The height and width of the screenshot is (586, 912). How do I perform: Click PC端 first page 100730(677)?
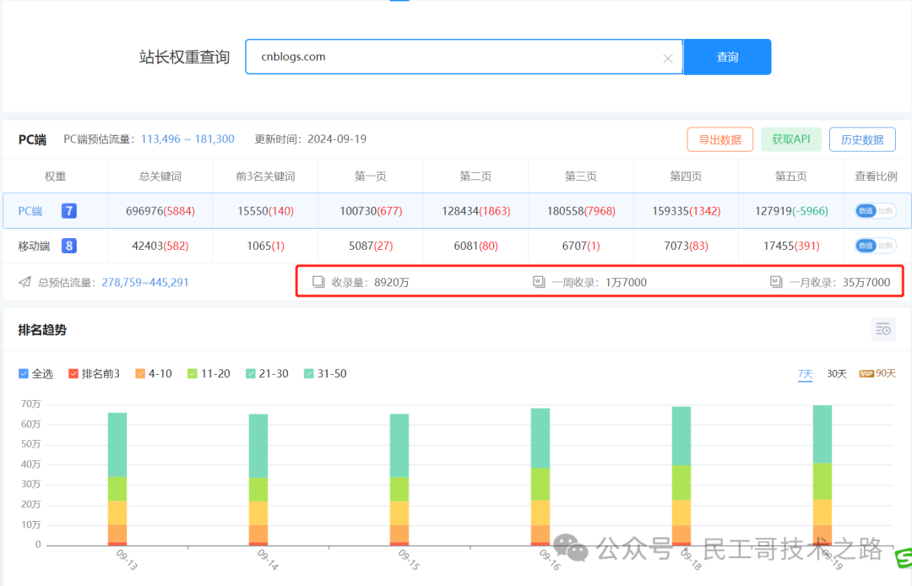[x=371, y=211]
